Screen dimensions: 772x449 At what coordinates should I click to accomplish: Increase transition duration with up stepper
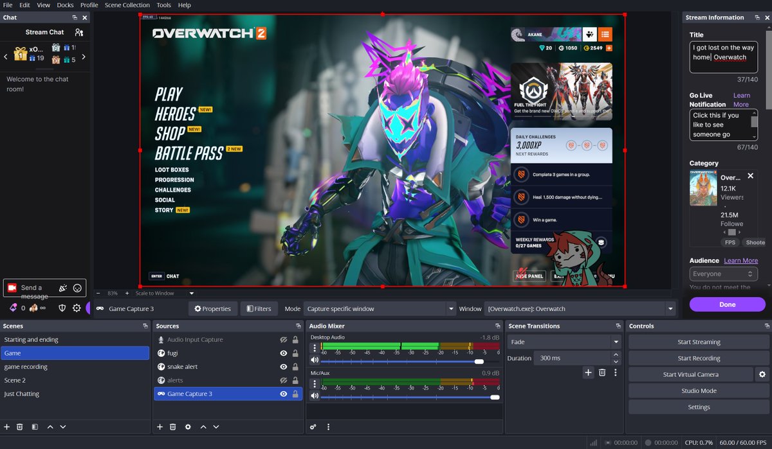616,355
